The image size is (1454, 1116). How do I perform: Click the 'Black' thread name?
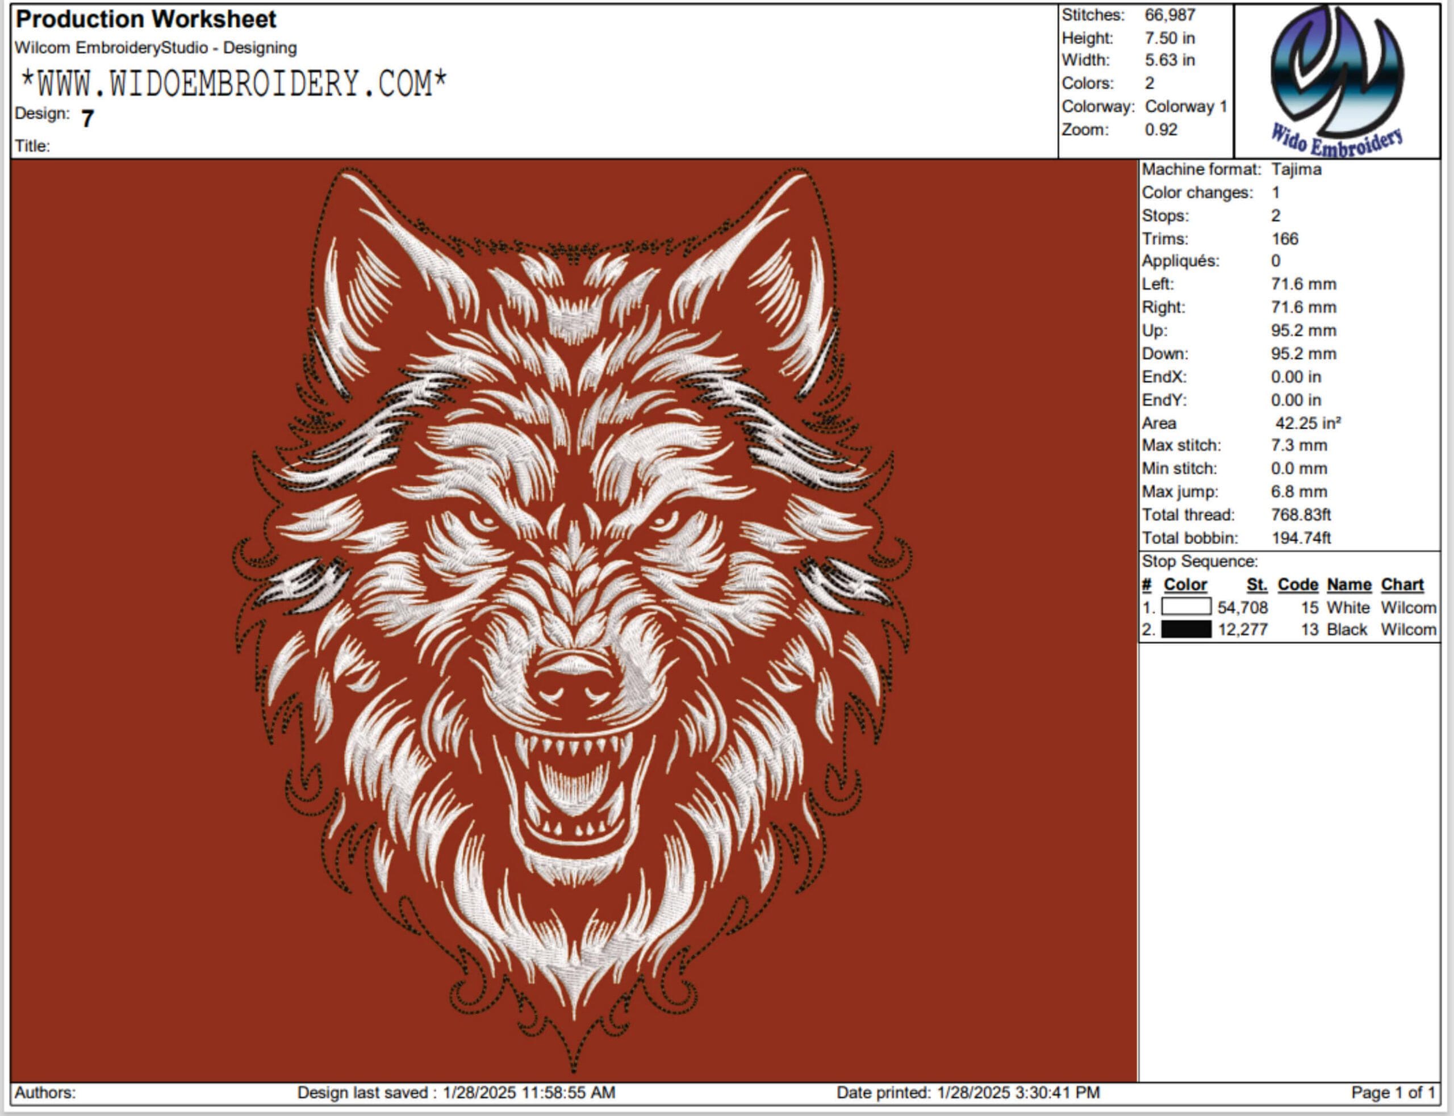pyautogui.click(x=1347, y=630)
